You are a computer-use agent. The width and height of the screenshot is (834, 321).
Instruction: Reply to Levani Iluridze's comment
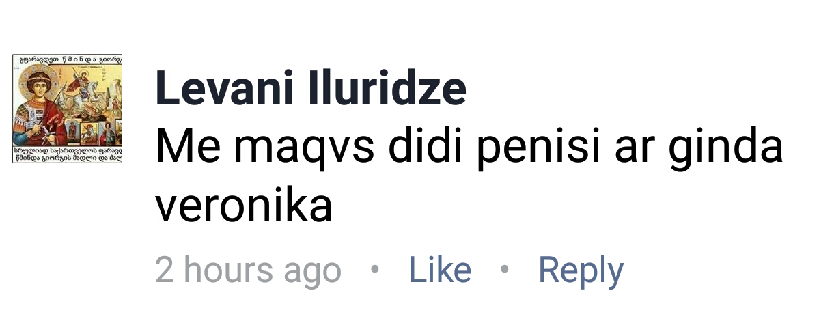tap(581, 271)
